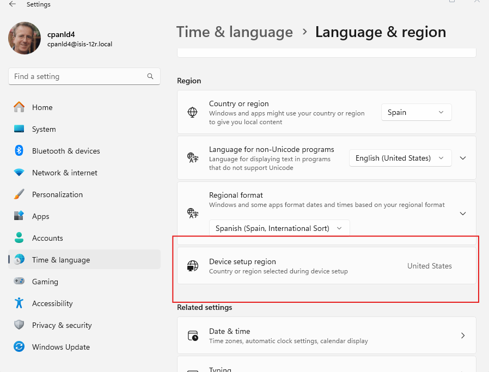Click the Device setup region icon
The width and height of the screenshot is (489, 372).
click(x=193, y=266)
